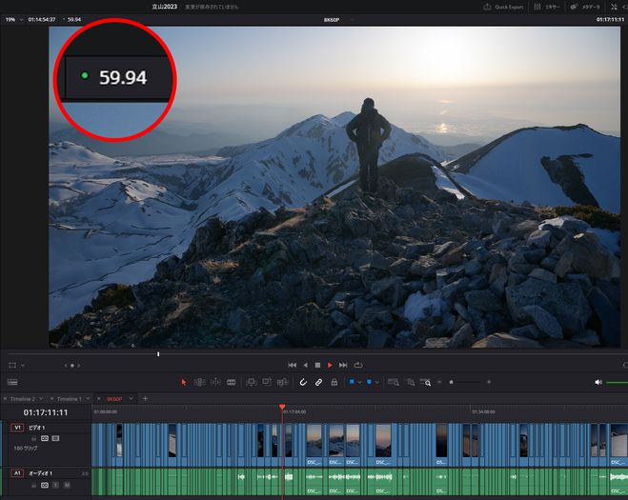Add a new timeline tab with plus
The width and height of the screenshot is (628, 500).
145,399
